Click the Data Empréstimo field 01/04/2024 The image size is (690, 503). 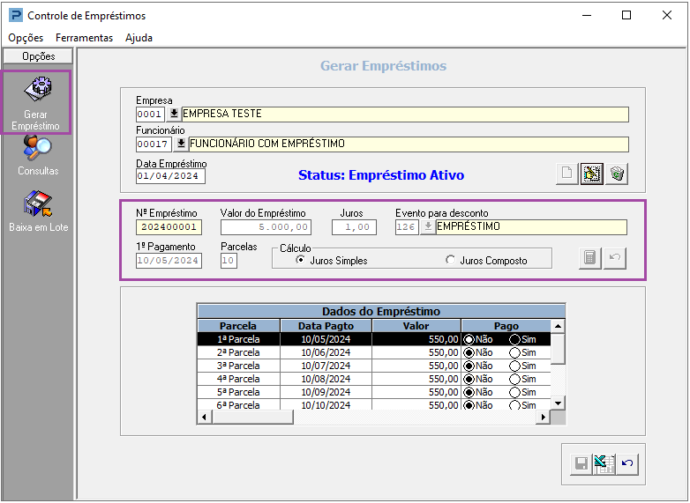[170, 176]
